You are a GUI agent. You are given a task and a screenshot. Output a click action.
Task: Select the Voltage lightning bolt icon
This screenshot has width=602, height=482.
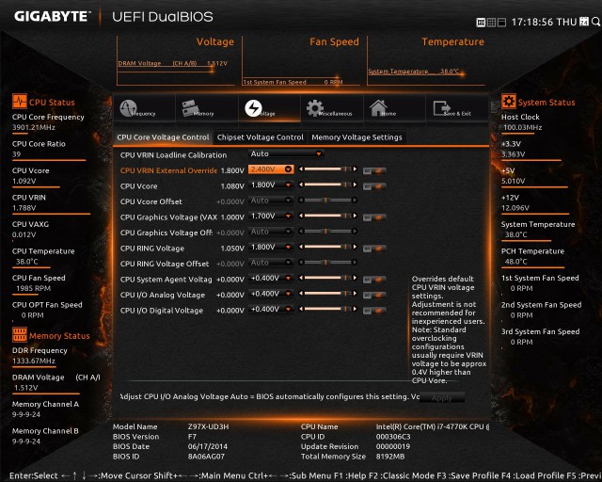coord(253,108)
